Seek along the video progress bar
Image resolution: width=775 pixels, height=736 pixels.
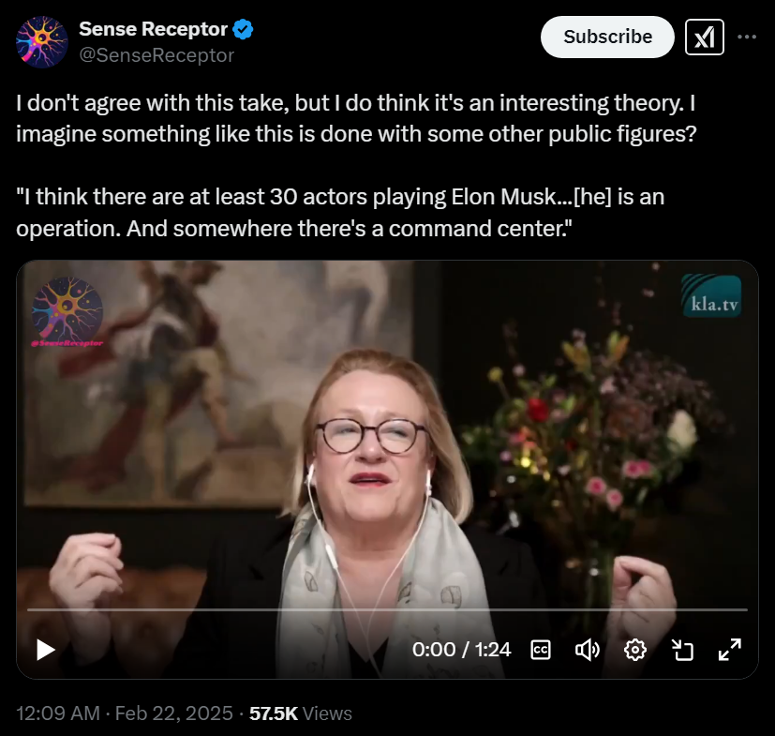(387, 609)
